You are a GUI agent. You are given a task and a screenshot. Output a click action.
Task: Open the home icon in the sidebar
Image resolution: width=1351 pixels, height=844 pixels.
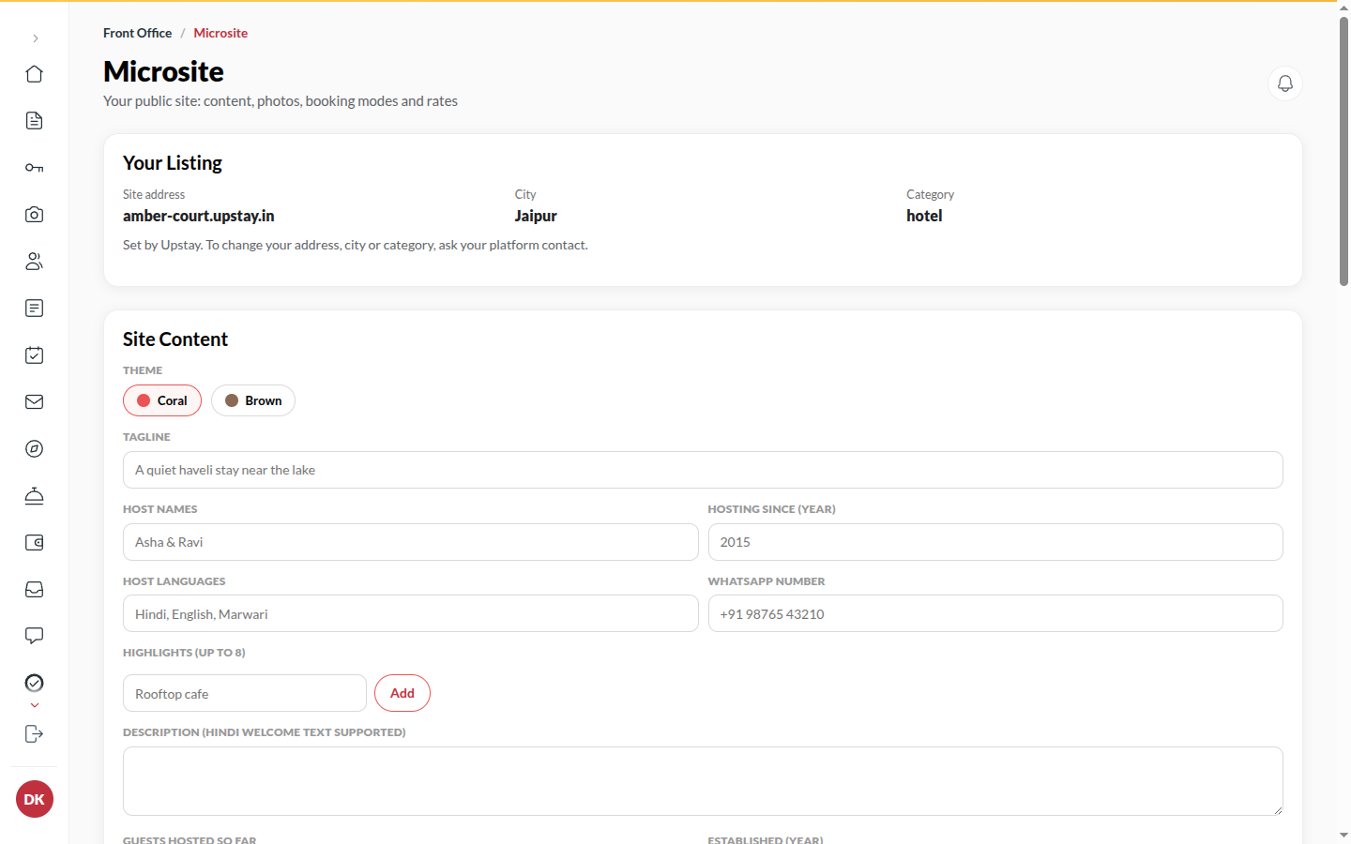click(x=35, y=74)
